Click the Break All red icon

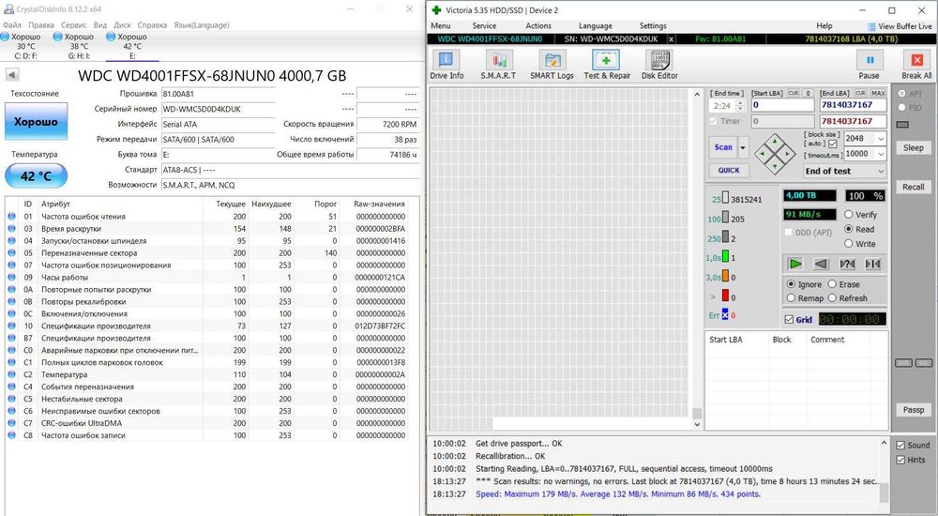[x=916, y=60]
